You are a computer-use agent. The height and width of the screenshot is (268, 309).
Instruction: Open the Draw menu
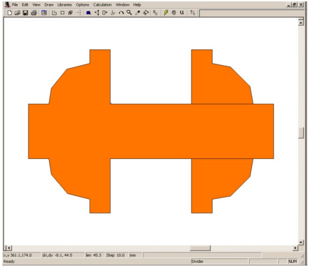point(49,4)
